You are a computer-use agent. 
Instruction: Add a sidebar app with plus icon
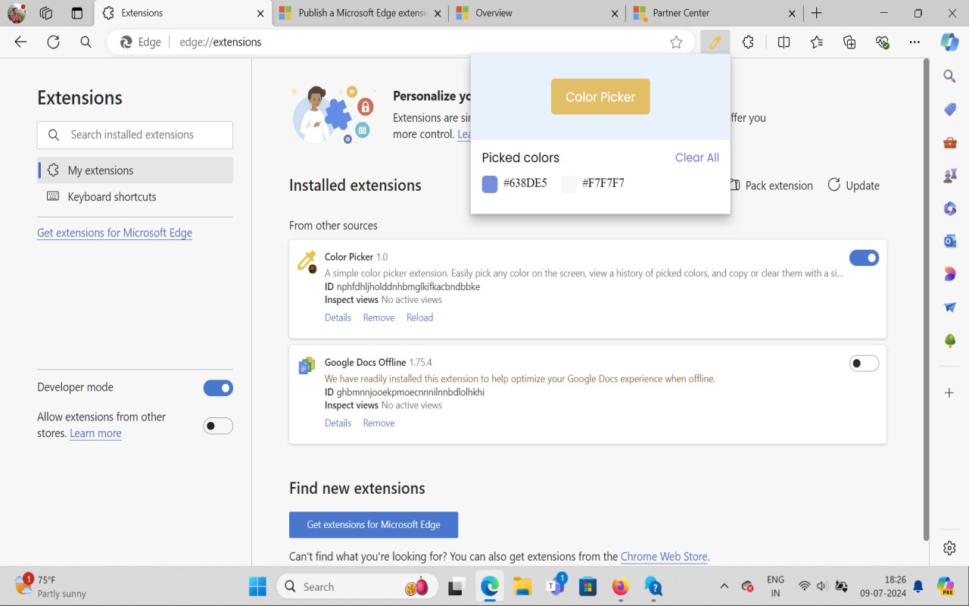click(949, 392)
